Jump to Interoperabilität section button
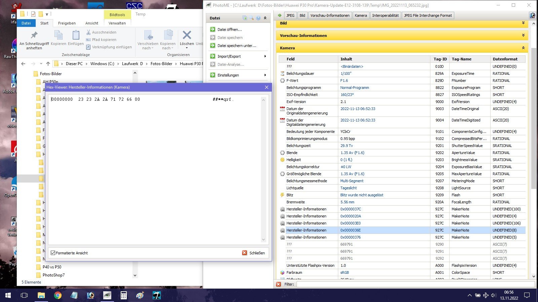Image resolution: width=538 pixels, height=302 pixels. pos(385,15)
